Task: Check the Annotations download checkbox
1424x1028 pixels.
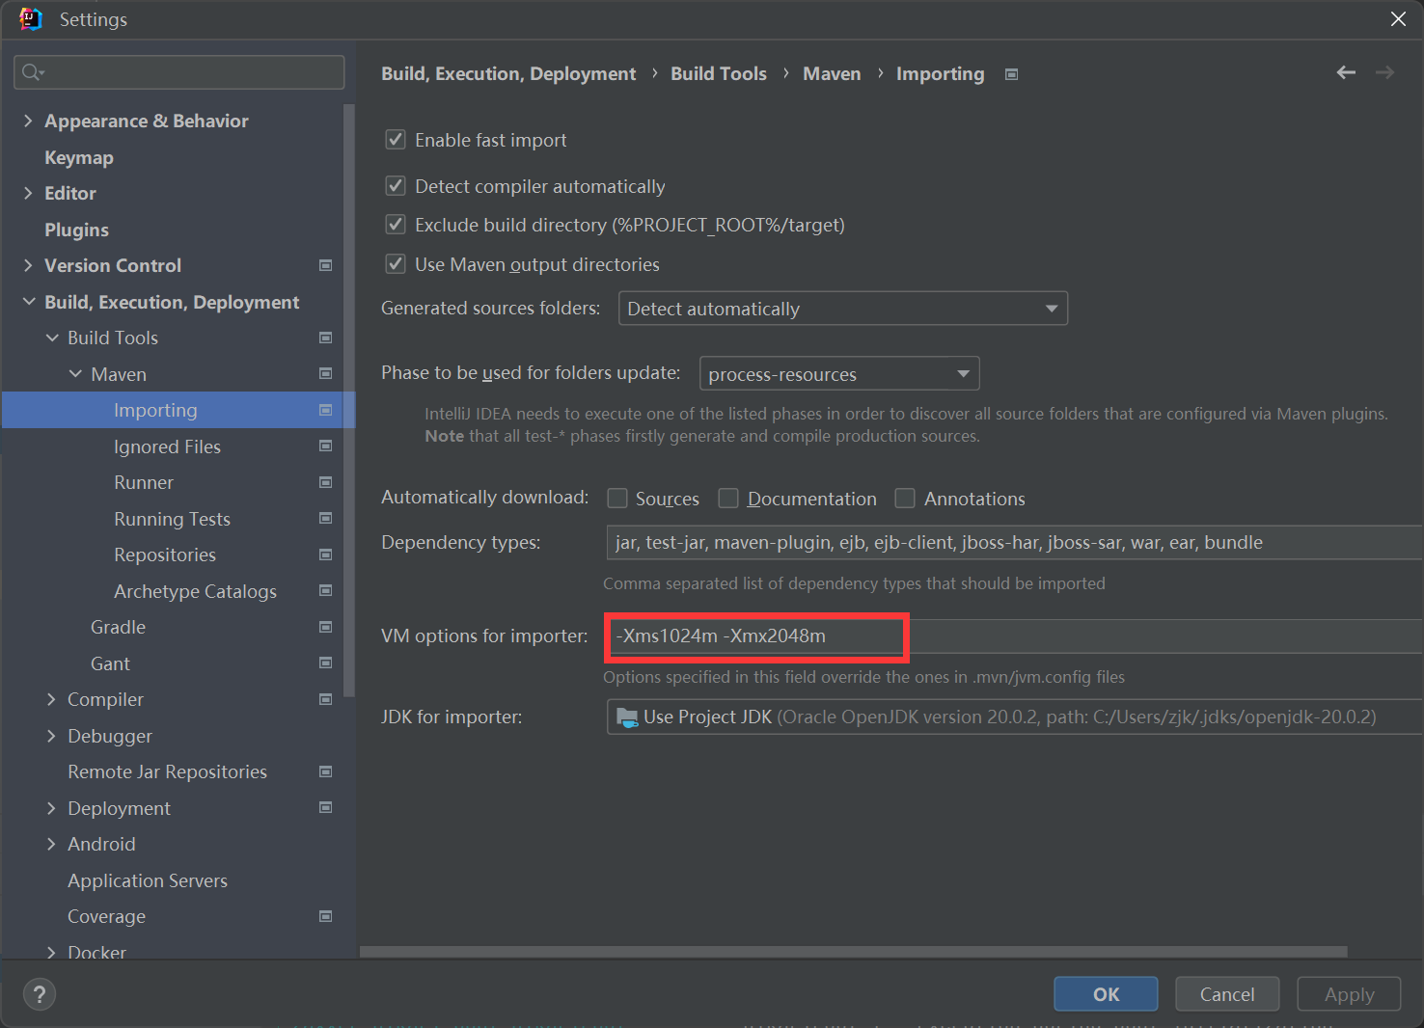Action: 905,499
